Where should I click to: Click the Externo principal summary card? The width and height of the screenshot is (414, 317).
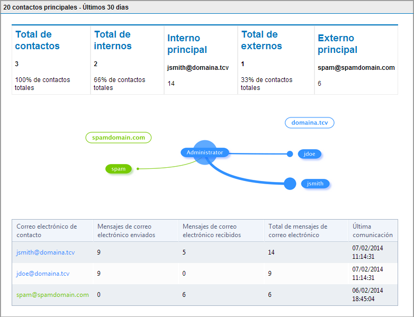click(x=356, y=60)
